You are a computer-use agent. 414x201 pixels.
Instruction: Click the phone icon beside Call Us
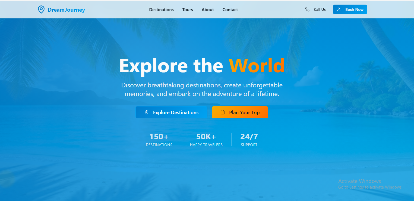pos(307,9)
